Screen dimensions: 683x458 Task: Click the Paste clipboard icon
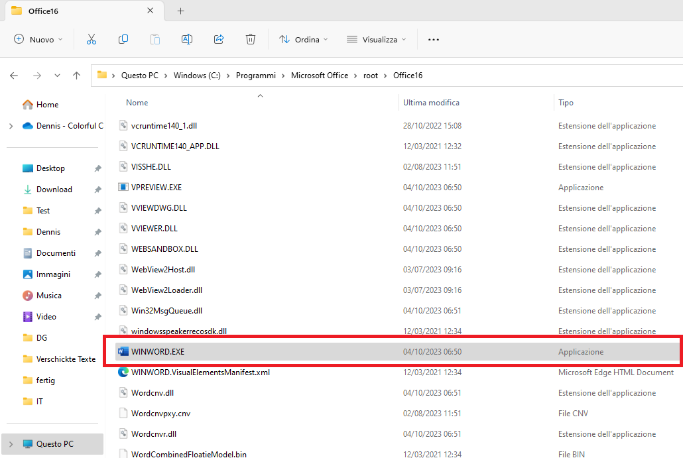[155, 40]
